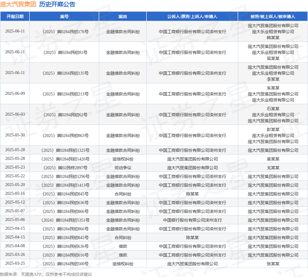Viewport: 308px width, 277px height.
Task: Select case number (2025)冀0284民初62号
Action: (x=66, y=115)
